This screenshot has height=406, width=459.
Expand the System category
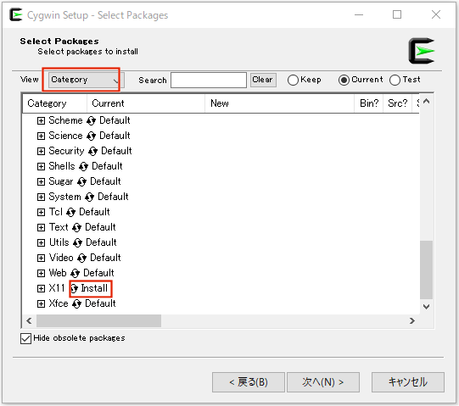pos(41,197)
